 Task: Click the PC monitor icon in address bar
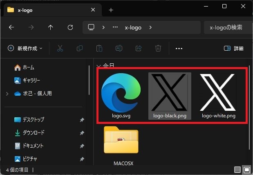91,27
